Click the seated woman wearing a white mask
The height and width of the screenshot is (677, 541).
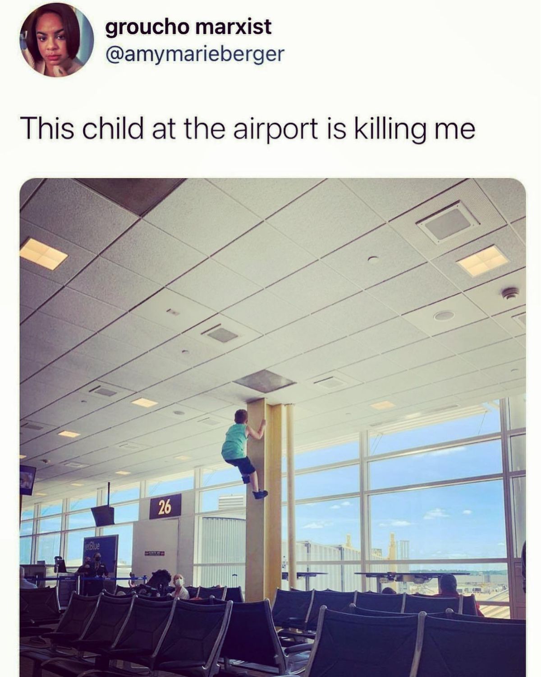coord(180,586)
